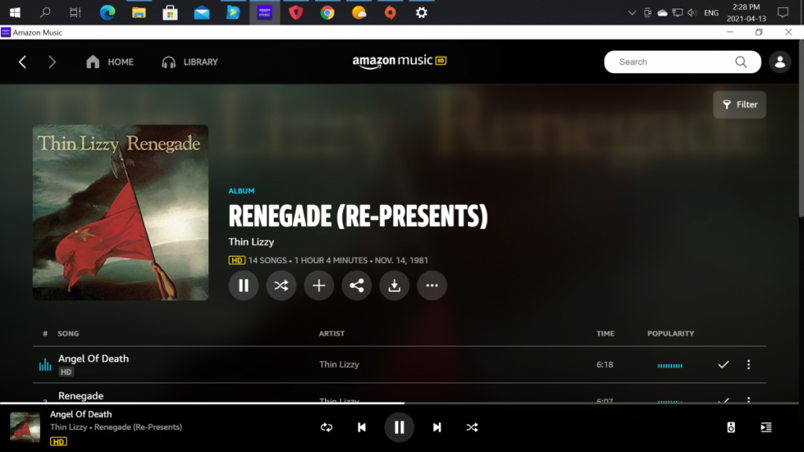
Task: Open Microsoft Store from the taskbar
Action: click(x=170, y=13)
